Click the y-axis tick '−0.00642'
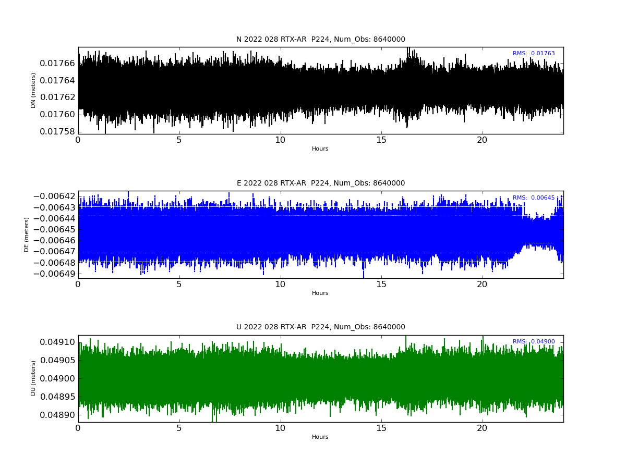The width and height of the screenshot is (626, 469). pyautogui.click(x=54, y=196)
